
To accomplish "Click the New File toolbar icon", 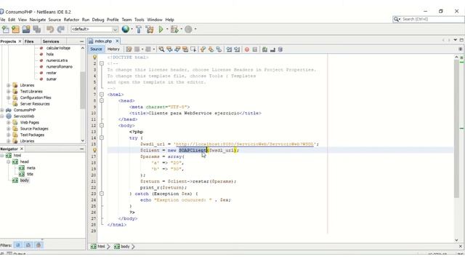I will pos(6,29).
